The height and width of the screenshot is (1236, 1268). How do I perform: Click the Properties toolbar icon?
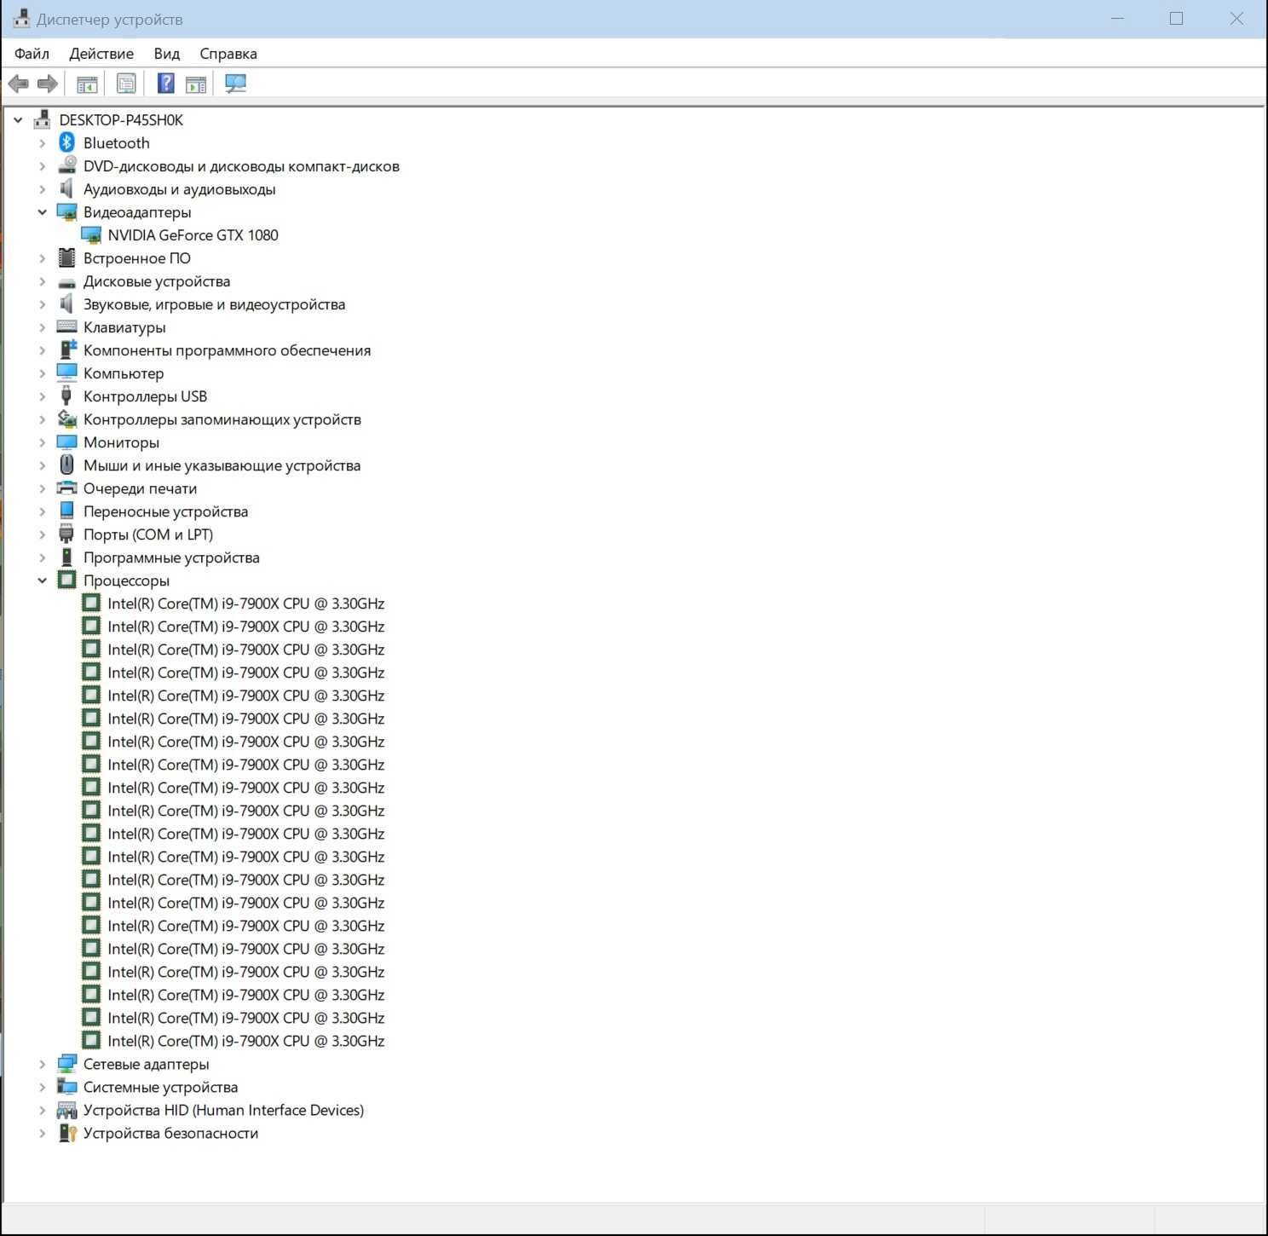pyautogui.click(x=126, y=84)
